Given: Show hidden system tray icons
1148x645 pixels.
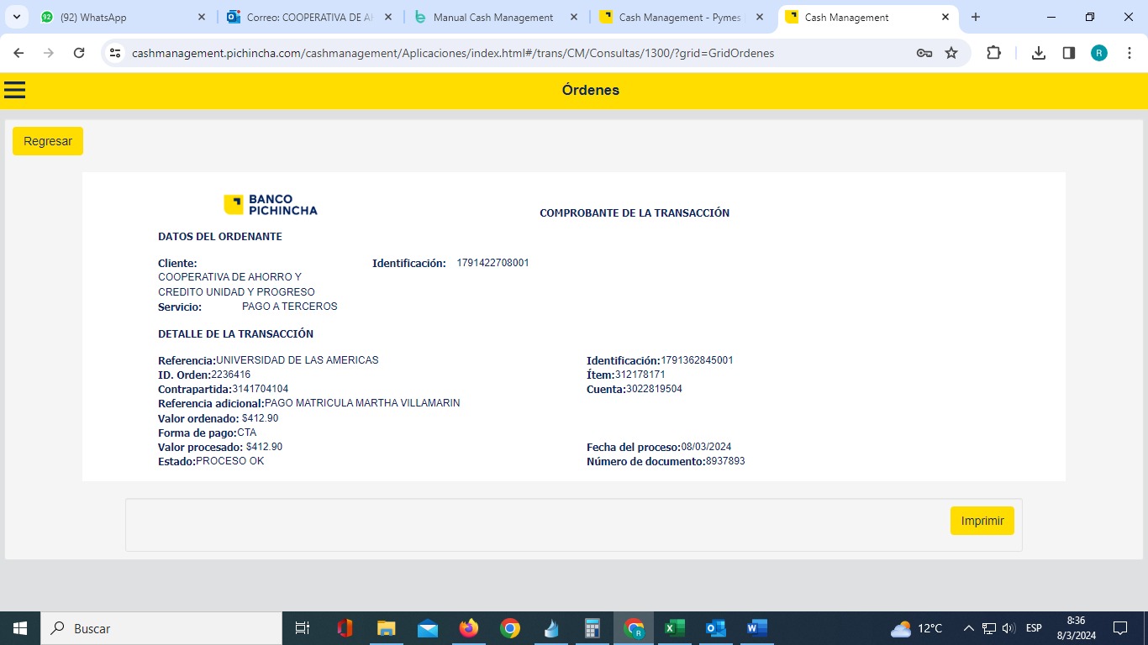Looking at the screenshot, I should pos(968,628).
